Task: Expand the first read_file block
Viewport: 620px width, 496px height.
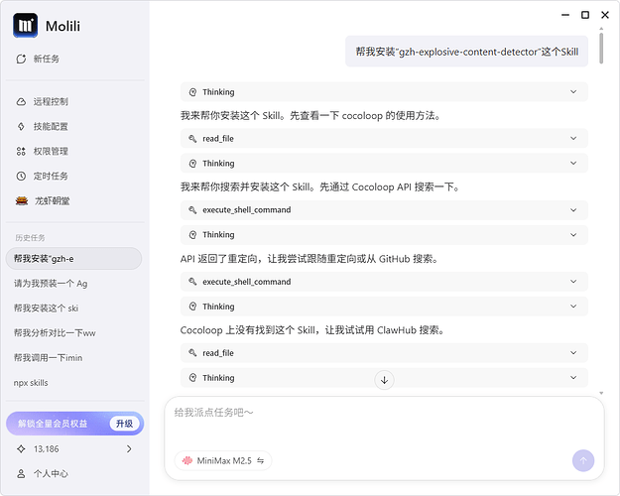Action: point(384,139)
